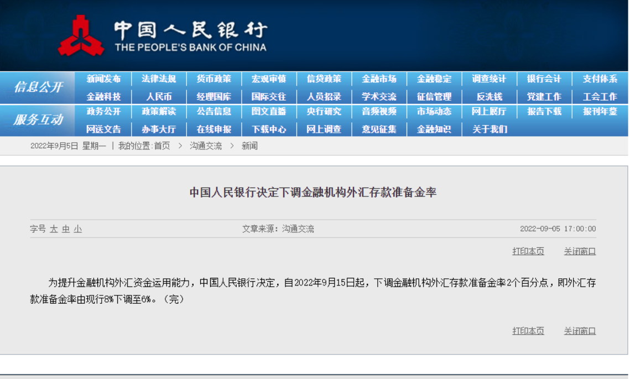This screenshot has height=379, width=630.
Task: Click 关闭窗口 below the article text
Action: tap(580, 331)
